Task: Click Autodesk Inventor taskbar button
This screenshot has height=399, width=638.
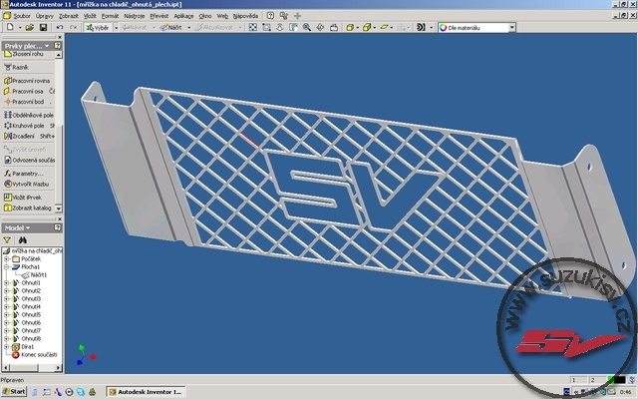Action: point(146,392)
